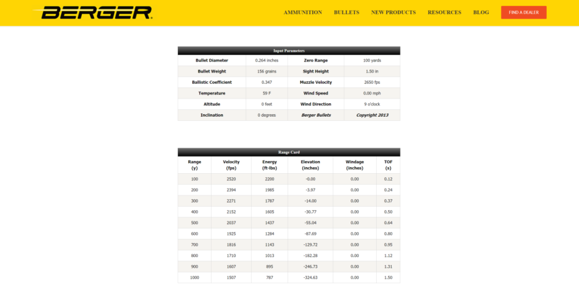Screen dimensions: 579x302
Task: Click the Range Card table header
Action: coord(289,152)
